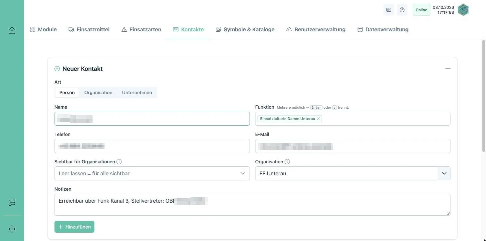
Task: Open settings gear in sidebar
Action: [x=12, y=229]
